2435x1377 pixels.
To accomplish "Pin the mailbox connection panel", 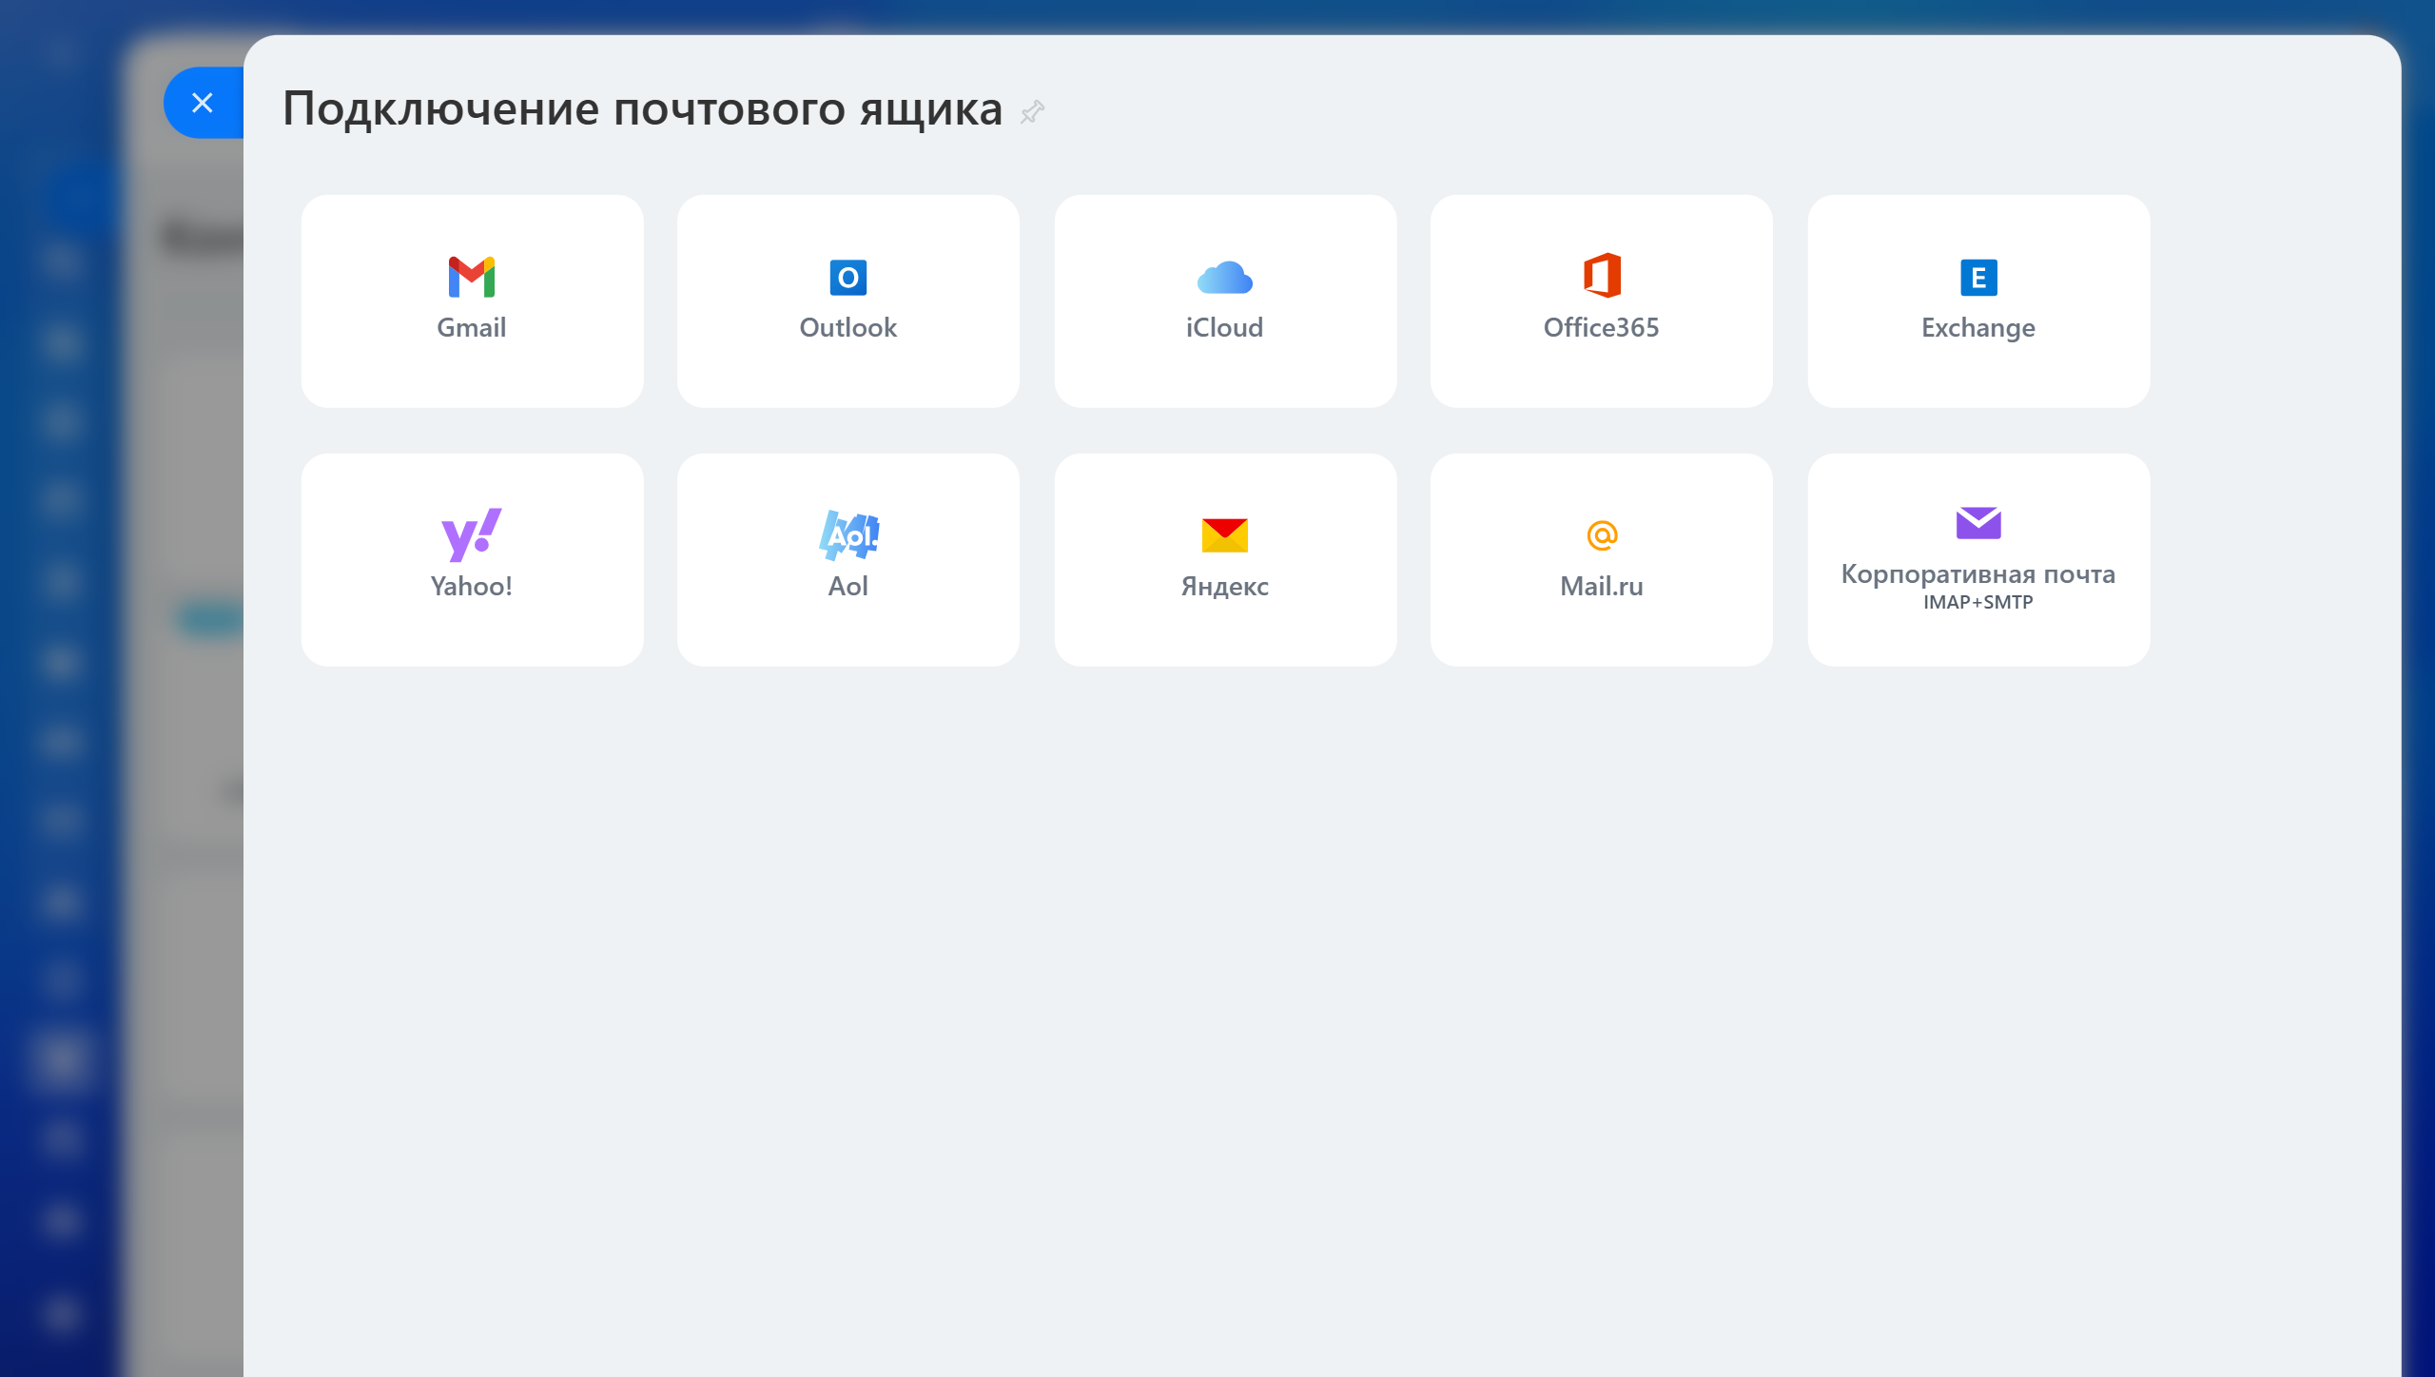I will pyautogui.click(x=1032, y=112).
